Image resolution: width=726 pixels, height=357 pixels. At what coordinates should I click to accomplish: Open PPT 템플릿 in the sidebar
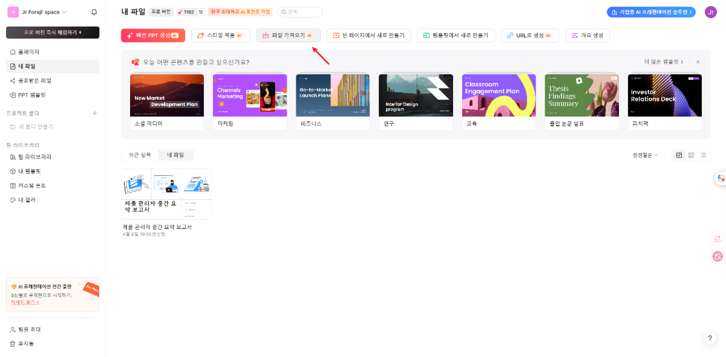(x=53, y=95)
